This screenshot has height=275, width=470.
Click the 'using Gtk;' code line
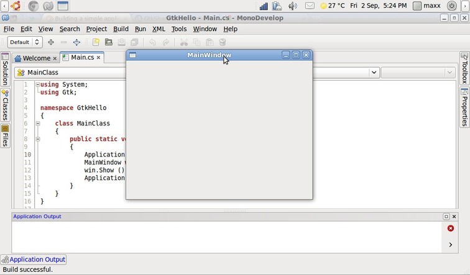point(58,92)
